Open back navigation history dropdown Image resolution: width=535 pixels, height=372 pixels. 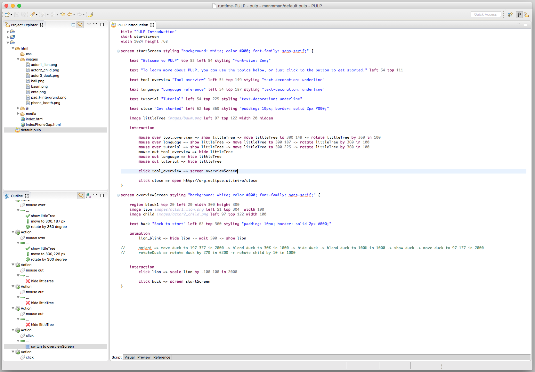[74, 15]
